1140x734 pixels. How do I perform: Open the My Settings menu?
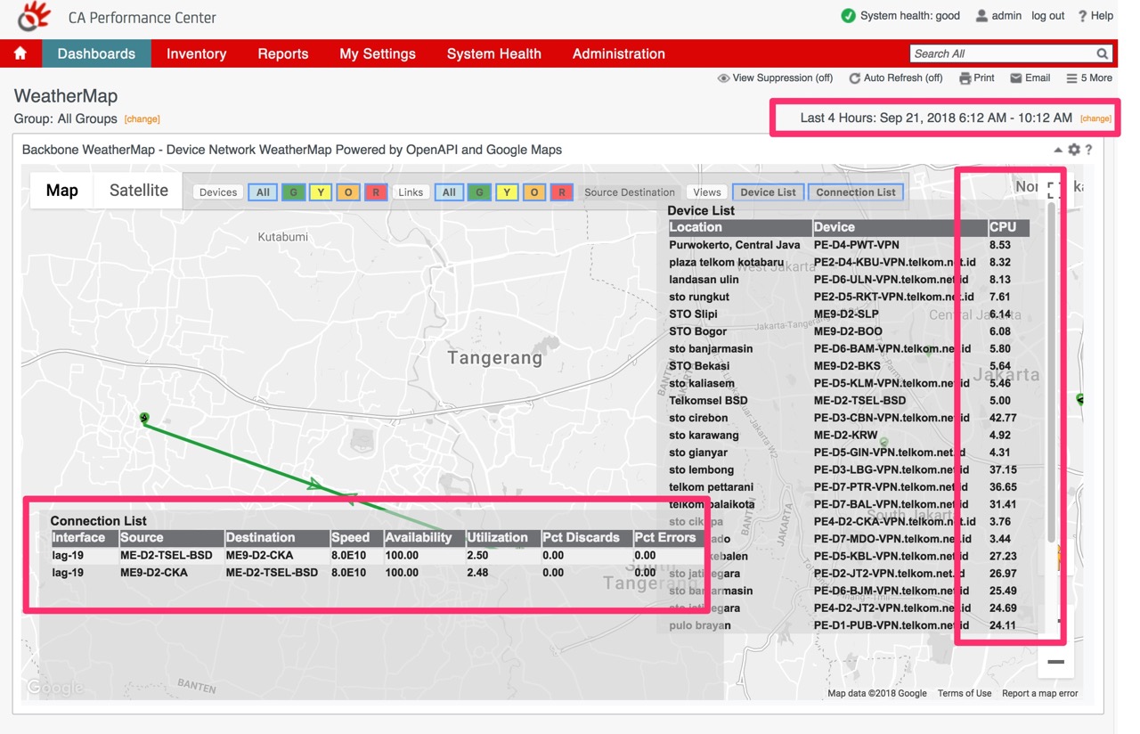point(378,53)
